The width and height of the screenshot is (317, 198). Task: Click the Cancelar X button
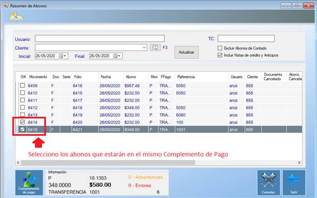coord(268,182)
